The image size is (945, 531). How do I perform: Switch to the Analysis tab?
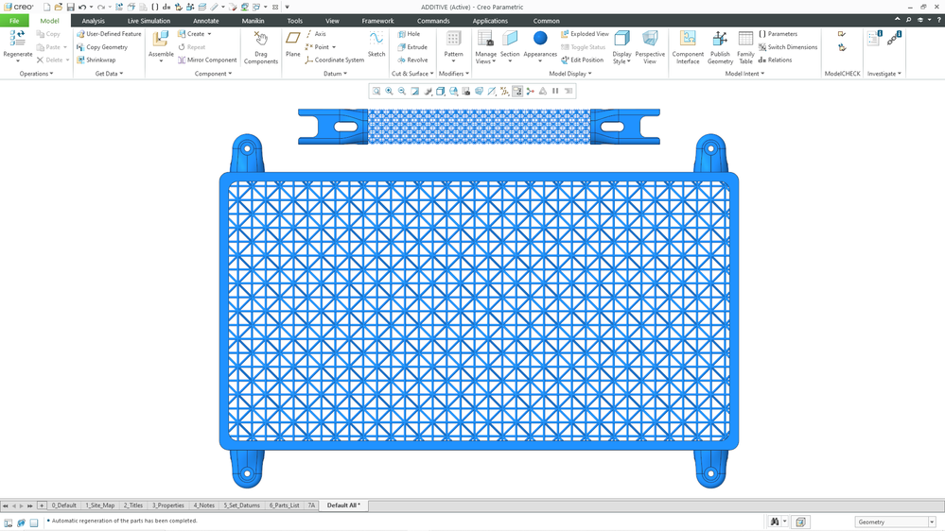tap(93, 21)
